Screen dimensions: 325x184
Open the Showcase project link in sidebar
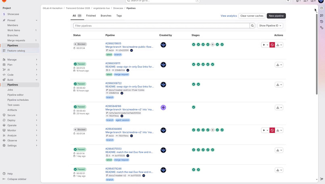tap(20, 14)
